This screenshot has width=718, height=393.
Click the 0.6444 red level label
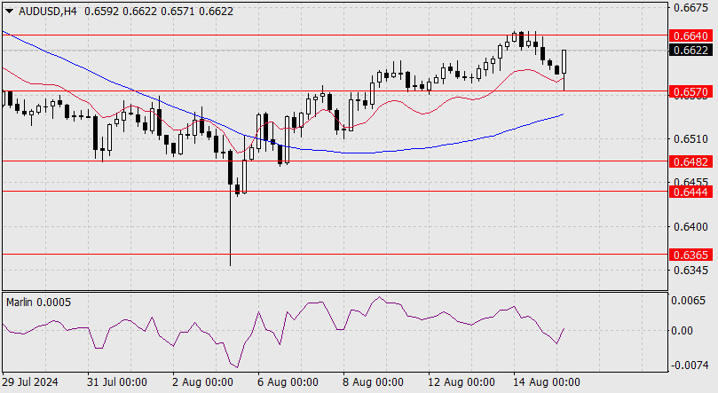691,193
